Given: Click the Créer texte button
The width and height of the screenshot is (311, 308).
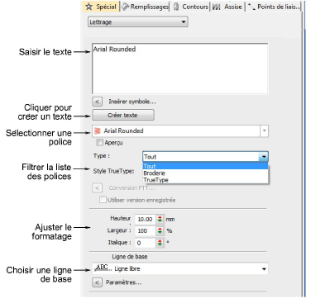Looking at the screenshot, I should tap(123, 115).
